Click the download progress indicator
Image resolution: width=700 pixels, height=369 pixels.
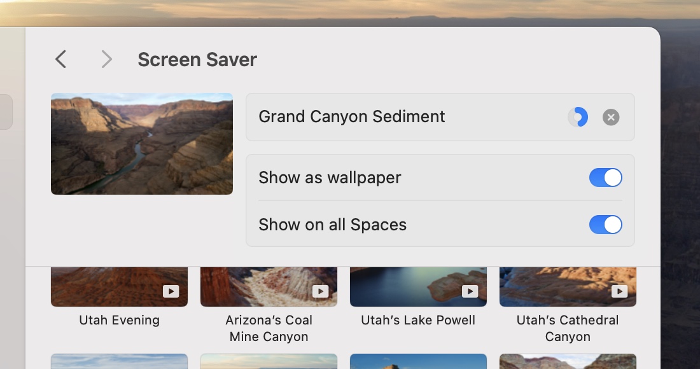coord(578,117)
